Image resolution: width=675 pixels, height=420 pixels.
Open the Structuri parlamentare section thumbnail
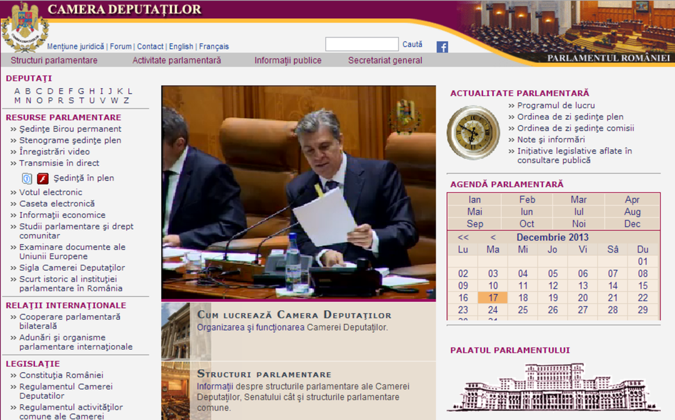[x=177, y=391]
